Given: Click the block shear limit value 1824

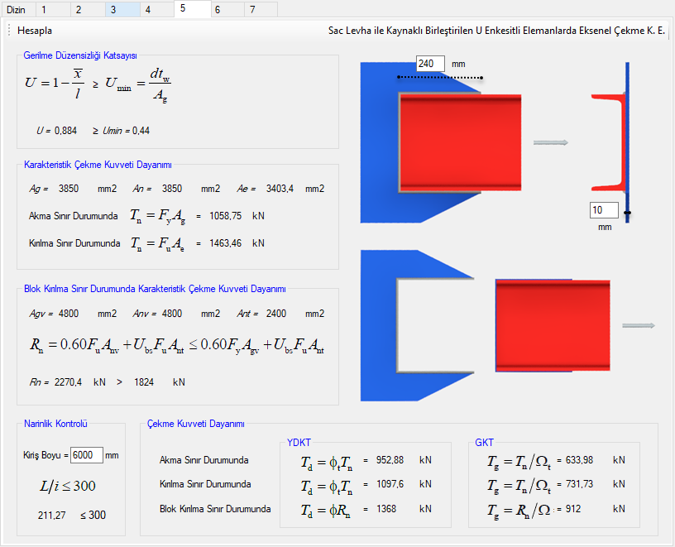Looking at the screenshot, I should point(144,382).
